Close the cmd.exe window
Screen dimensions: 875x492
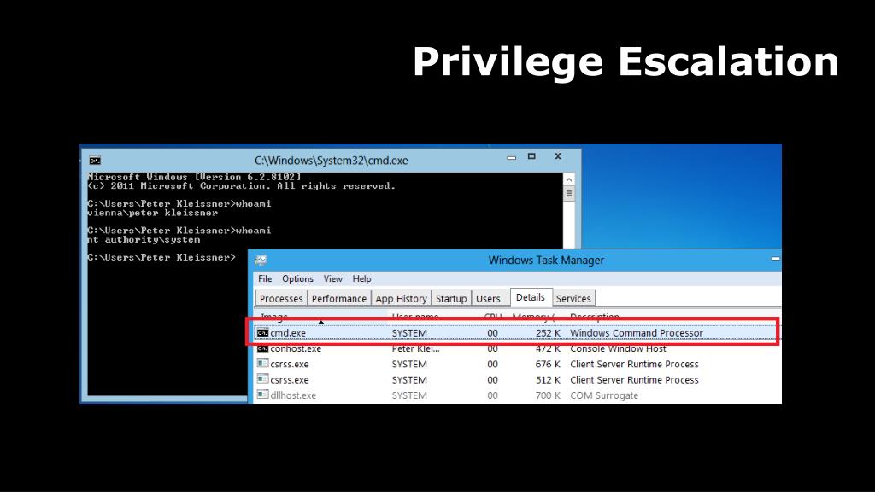click(557, 157)
